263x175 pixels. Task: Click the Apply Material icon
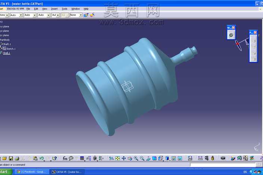233,158
